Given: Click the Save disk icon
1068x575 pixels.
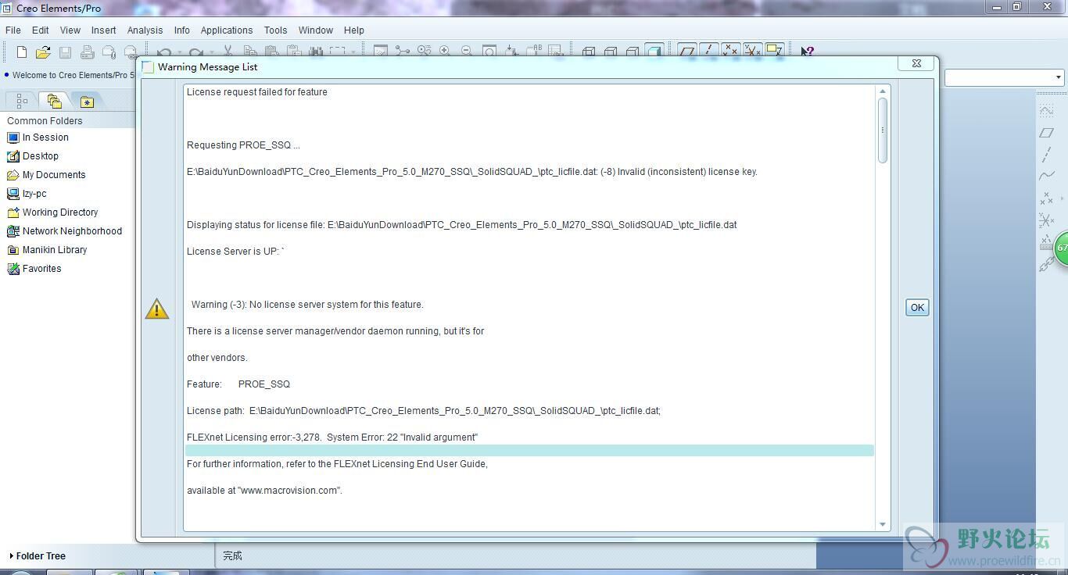Looking at the screenshot, I should [66, 52].
